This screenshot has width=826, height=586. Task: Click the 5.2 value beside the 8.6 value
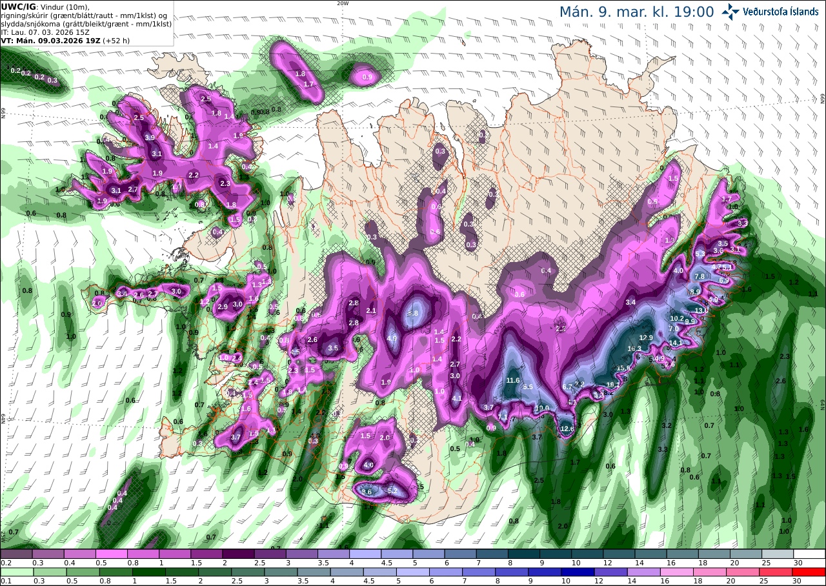[392, 490]
